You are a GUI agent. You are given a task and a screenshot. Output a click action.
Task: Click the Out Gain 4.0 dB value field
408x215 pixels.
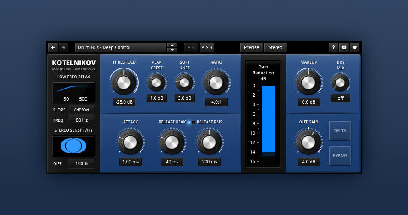[x=308, y=162]
